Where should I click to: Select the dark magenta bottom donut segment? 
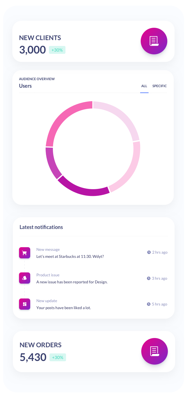[83, 188]
